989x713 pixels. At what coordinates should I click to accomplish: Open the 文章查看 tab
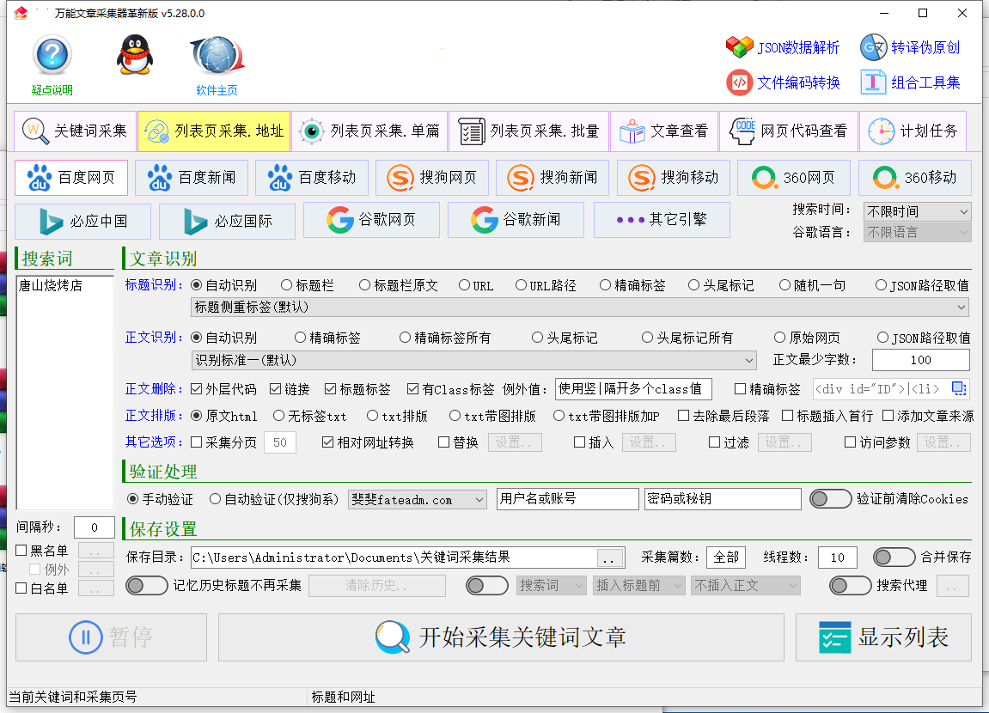(x=664, y=131)
